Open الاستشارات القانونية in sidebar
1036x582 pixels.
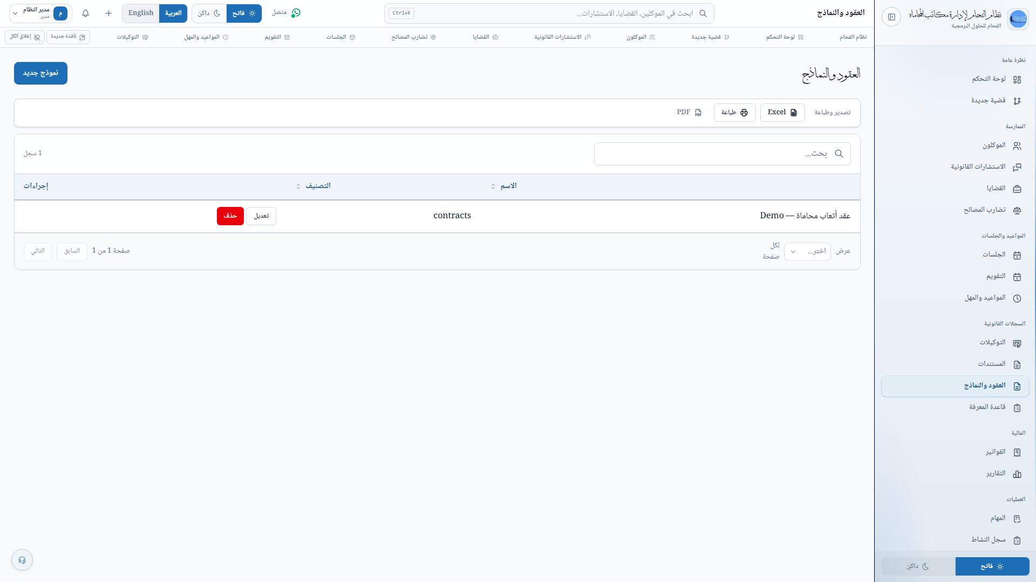tap(955, 167)
